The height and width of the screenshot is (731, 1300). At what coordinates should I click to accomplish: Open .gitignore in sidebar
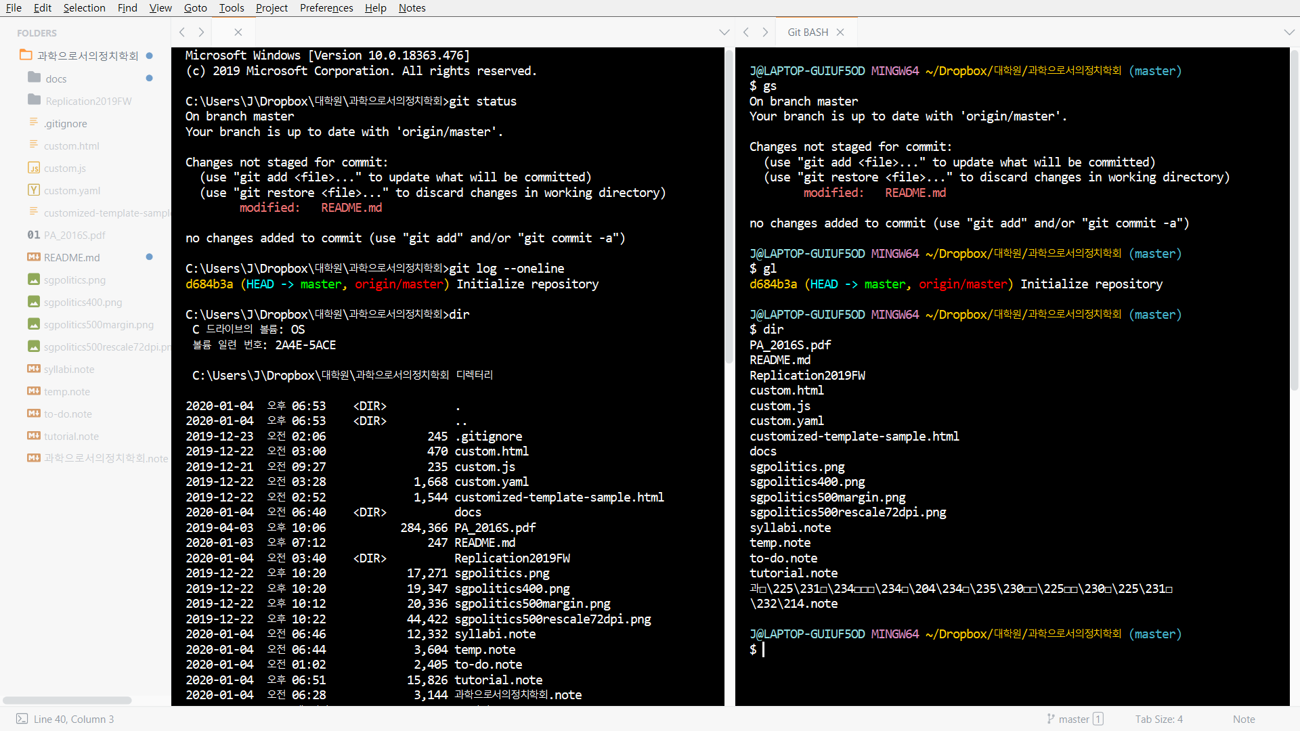click(66, 124)
